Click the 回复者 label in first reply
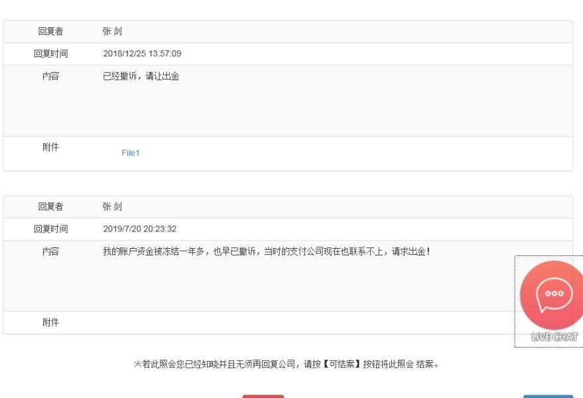Image resolution: width=583 pixels, height=398 pixels. point(50,31)
